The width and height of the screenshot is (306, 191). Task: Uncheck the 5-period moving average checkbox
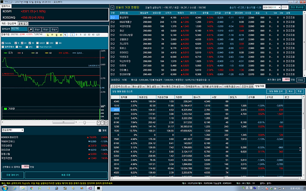(x=16, y=43)
